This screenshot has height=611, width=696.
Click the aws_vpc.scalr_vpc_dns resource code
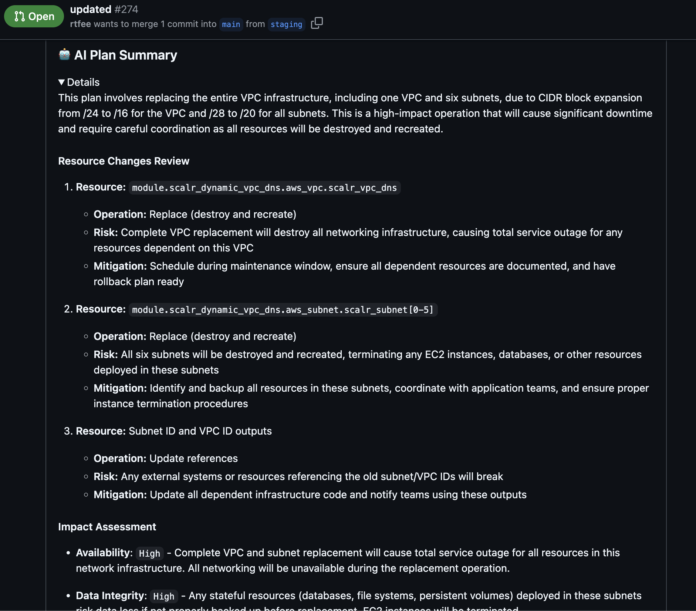coord(264,188)
